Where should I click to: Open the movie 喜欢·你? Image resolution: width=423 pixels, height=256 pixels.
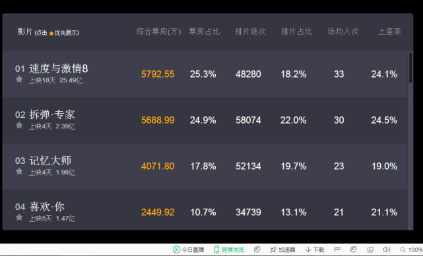coord(47,207)
